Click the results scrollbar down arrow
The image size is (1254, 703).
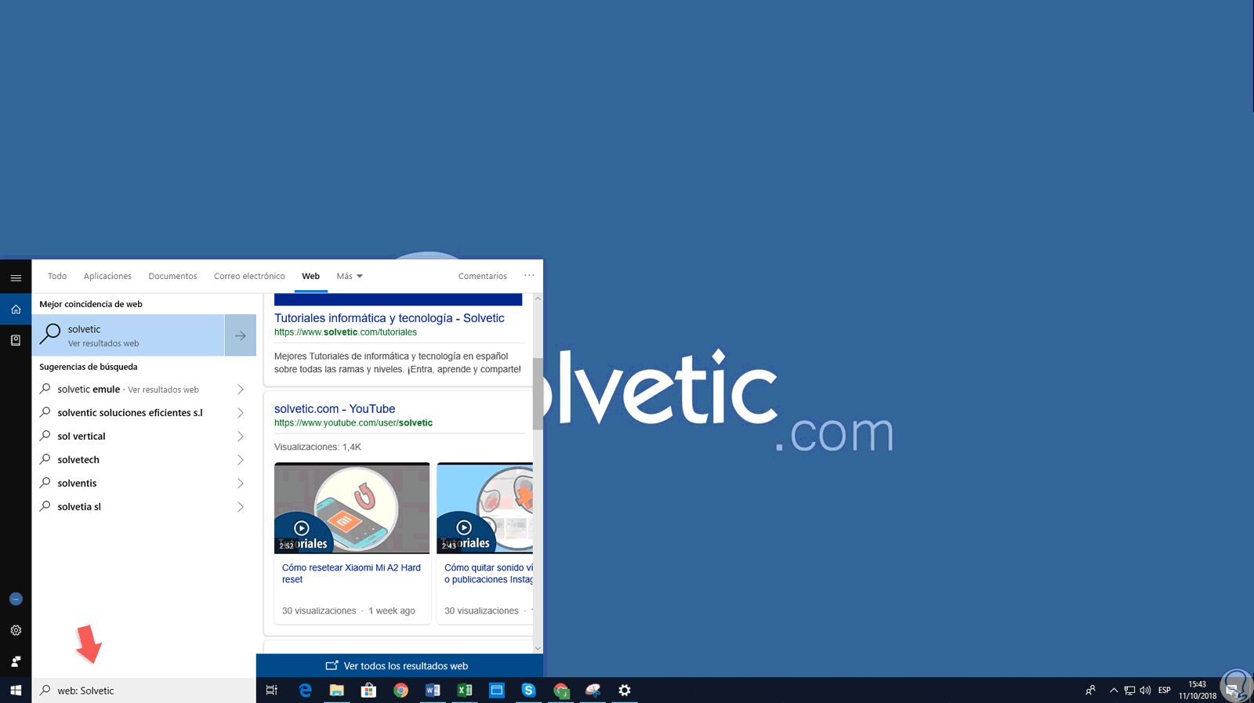point(538,648)
